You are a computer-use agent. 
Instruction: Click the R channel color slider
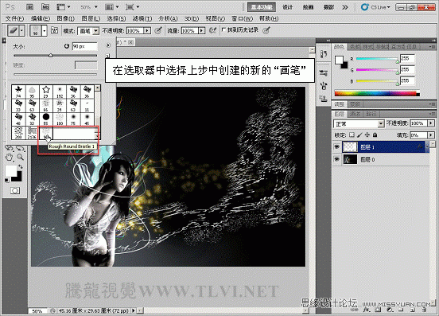pyautogui.click(x=377, y=60)
